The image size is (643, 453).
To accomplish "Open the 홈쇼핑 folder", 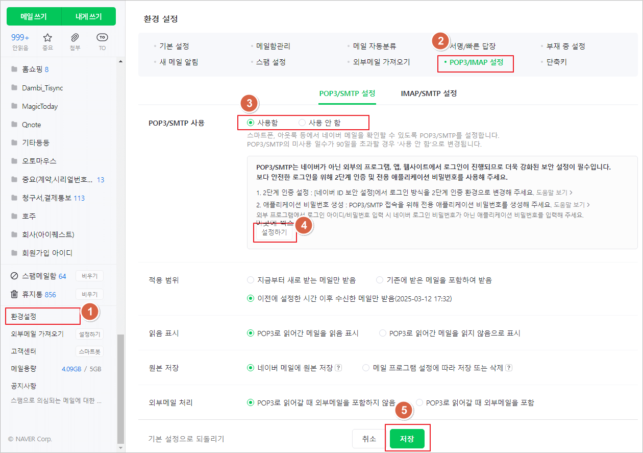I will click(x=35, y=69).
